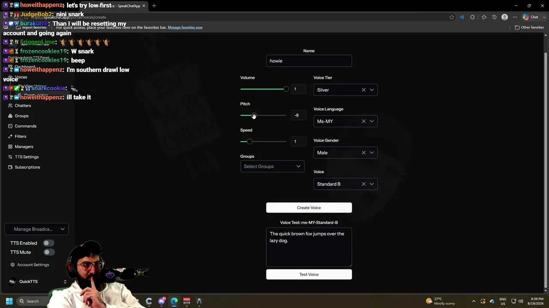Go to the Commands page

(x=25, y=126)
